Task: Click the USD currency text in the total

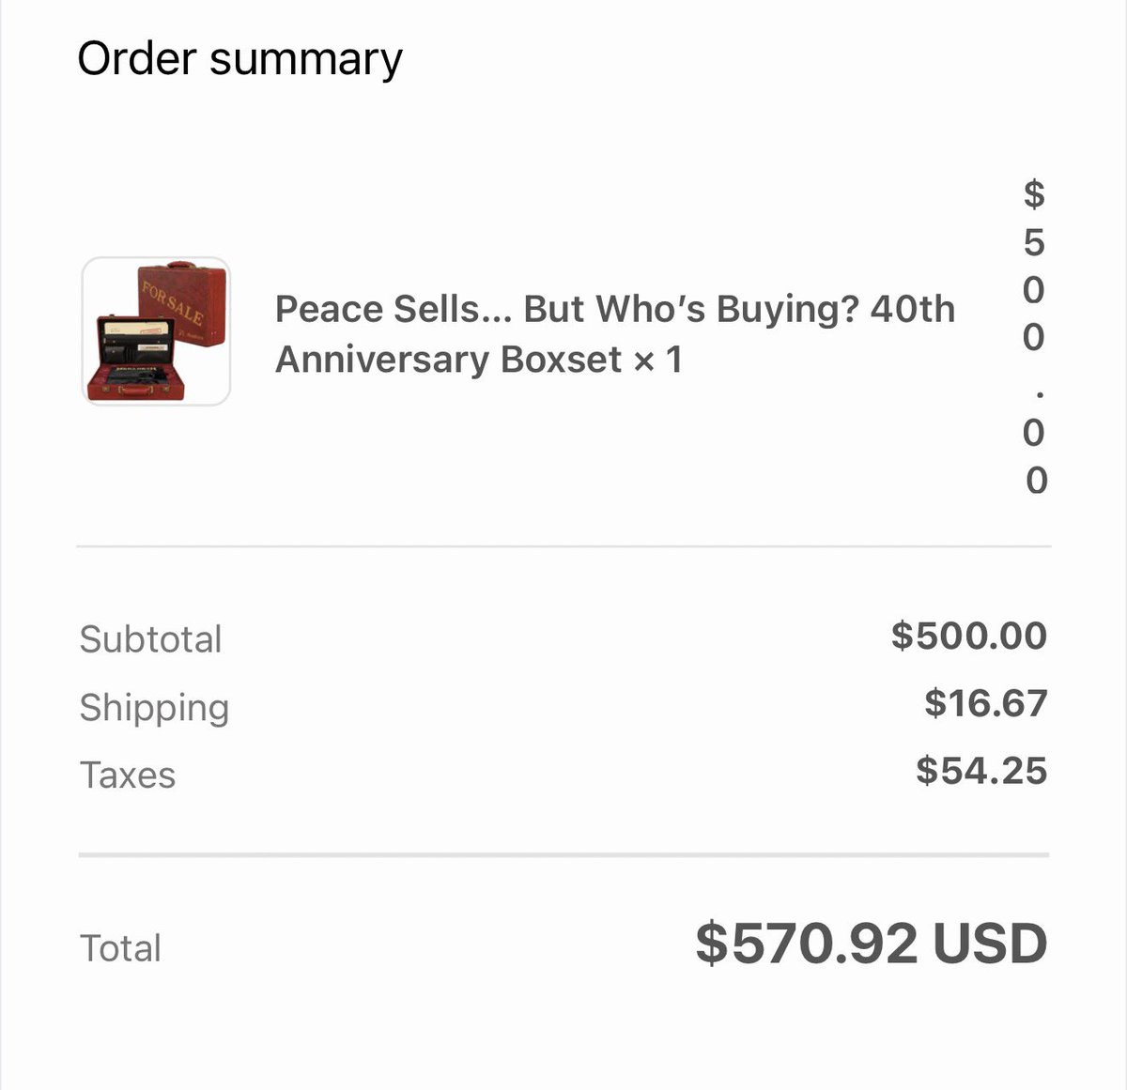Action: point(990,944)
